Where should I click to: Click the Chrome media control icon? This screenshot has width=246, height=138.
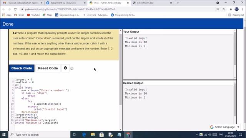point(218,3)
